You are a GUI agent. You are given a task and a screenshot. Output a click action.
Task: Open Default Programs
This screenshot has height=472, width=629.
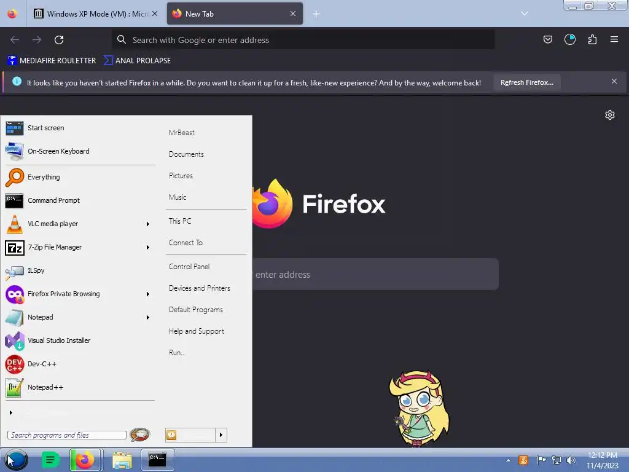[x=196, y=310]
